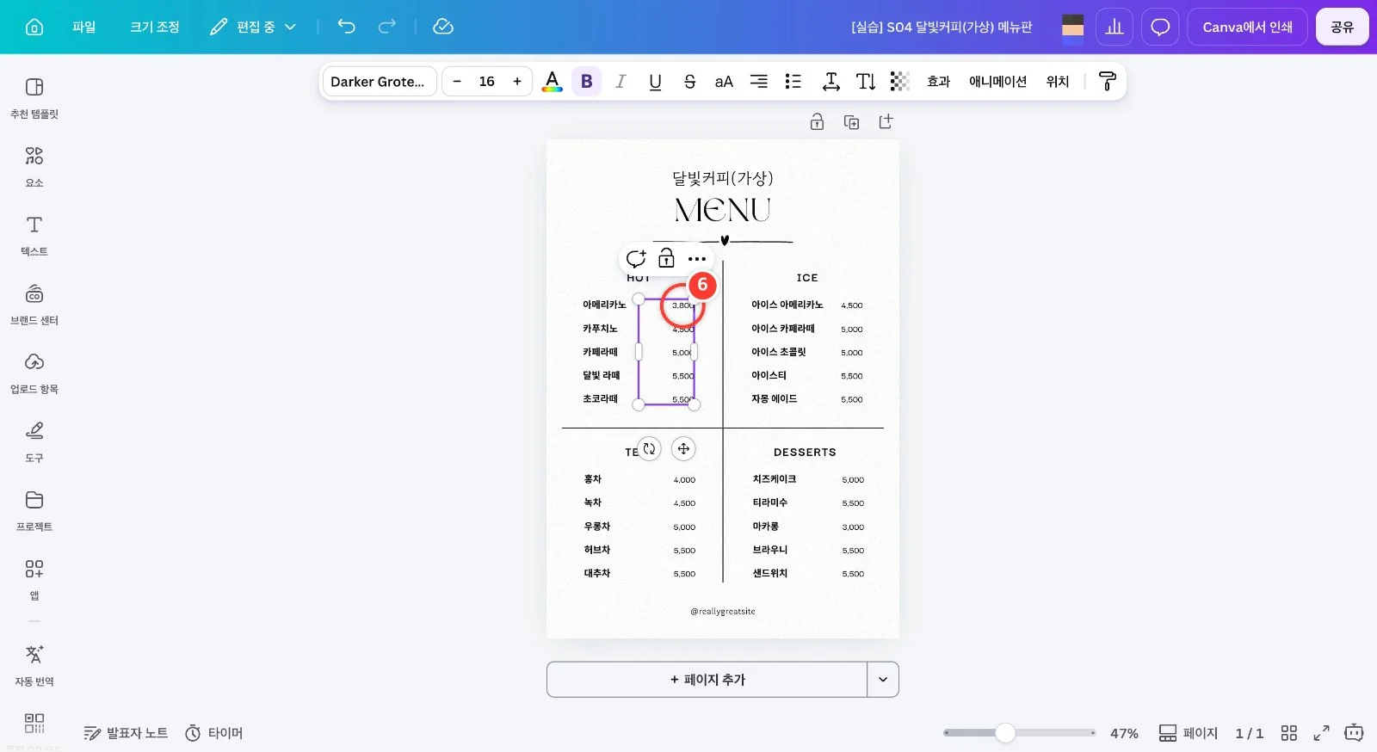Open the 크기 조정 menu
This screenshot has width=1377, height=752.
[155, 27]
